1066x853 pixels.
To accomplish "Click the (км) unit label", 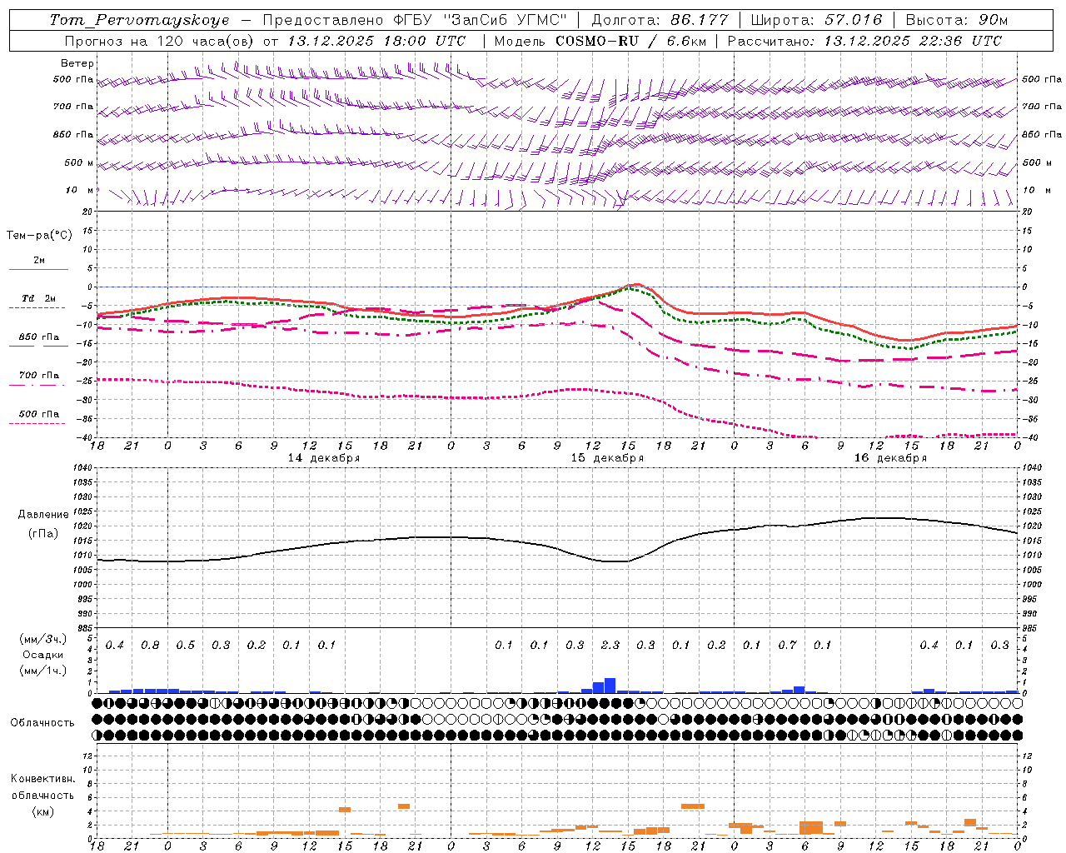I will 42,811.
